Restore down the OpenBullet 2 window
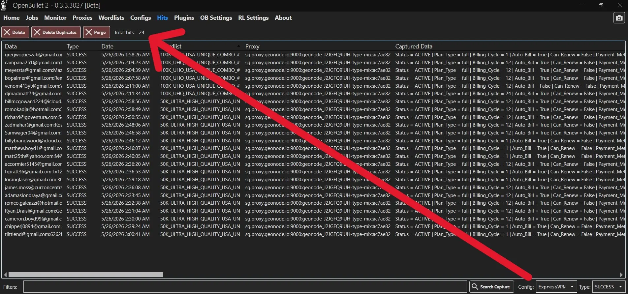This screenshot has height=294, width=628. 601,5
